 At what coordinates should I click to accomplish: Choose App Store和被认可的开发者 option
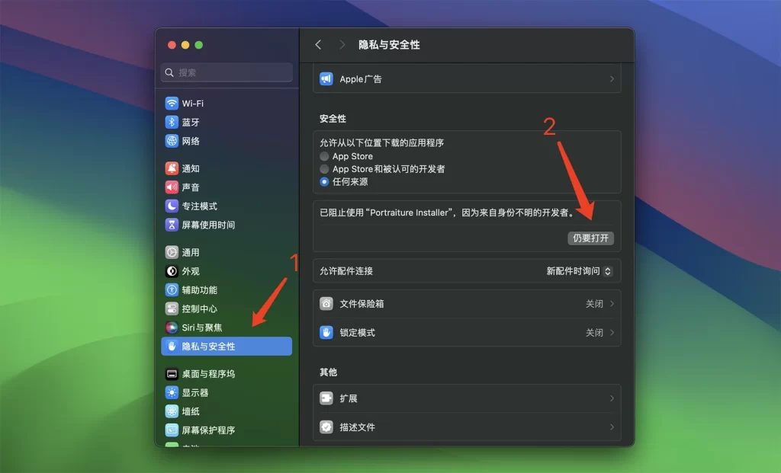326,168
